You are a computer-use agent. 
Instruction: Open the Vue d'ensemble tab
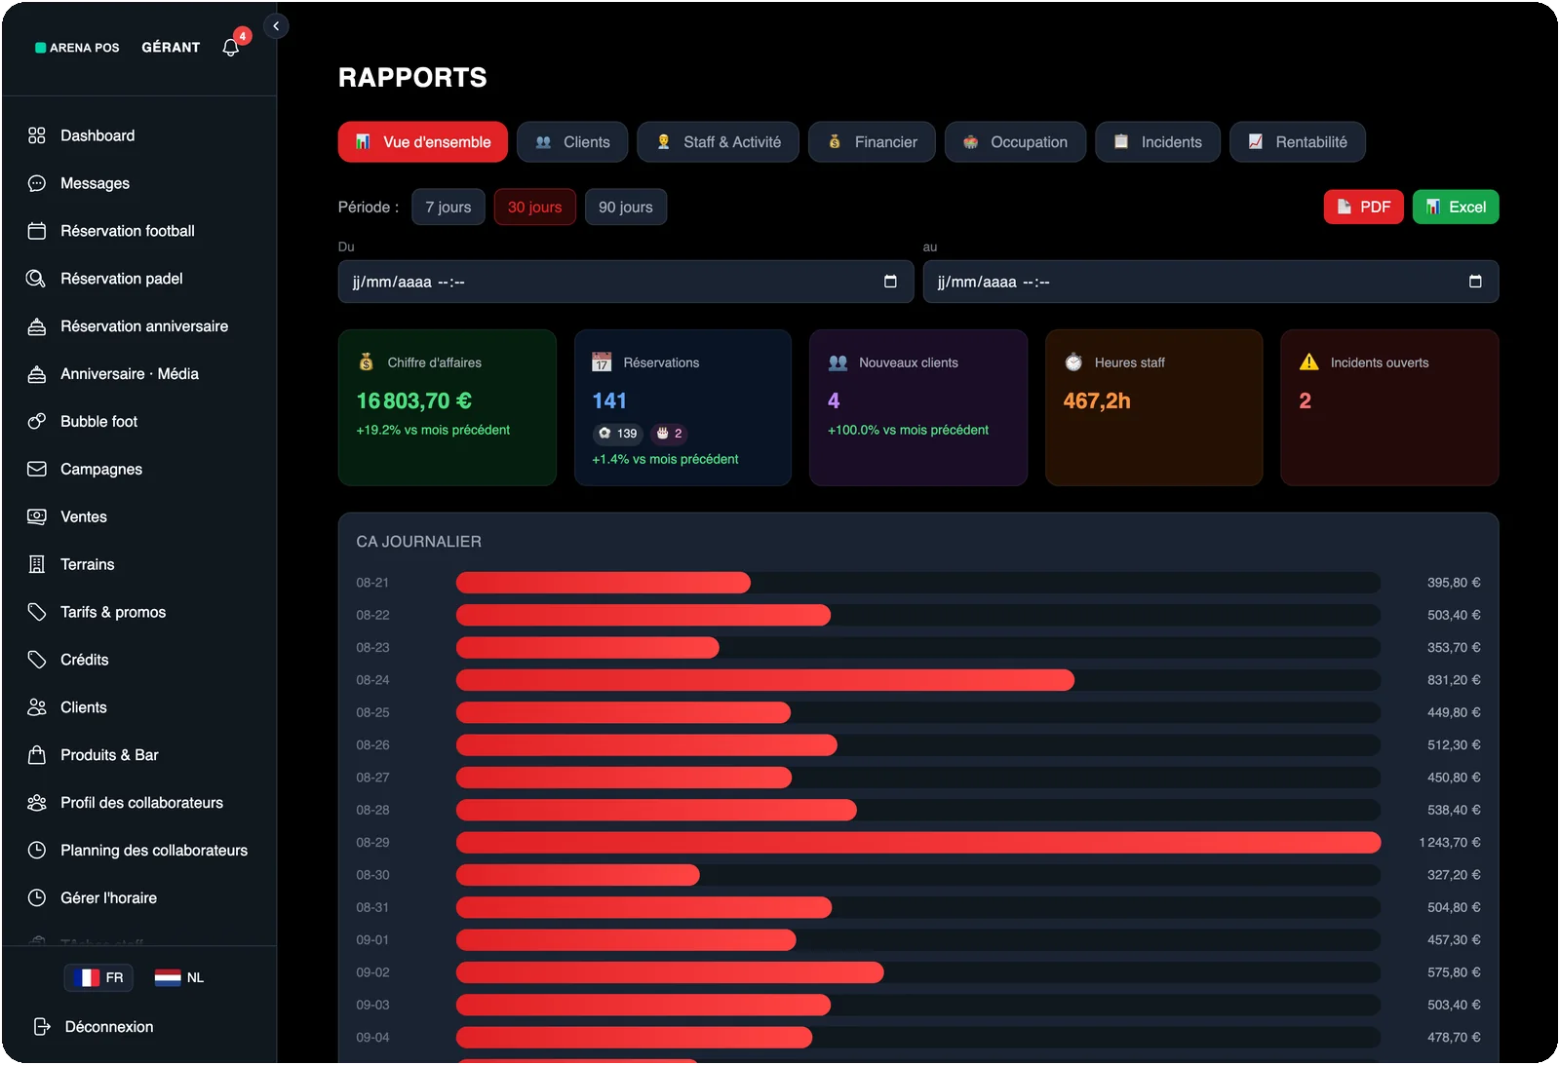[x=423, y=142]
